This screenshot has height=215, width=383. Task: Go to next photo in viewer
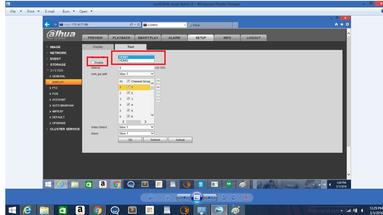tap(210, 198)
